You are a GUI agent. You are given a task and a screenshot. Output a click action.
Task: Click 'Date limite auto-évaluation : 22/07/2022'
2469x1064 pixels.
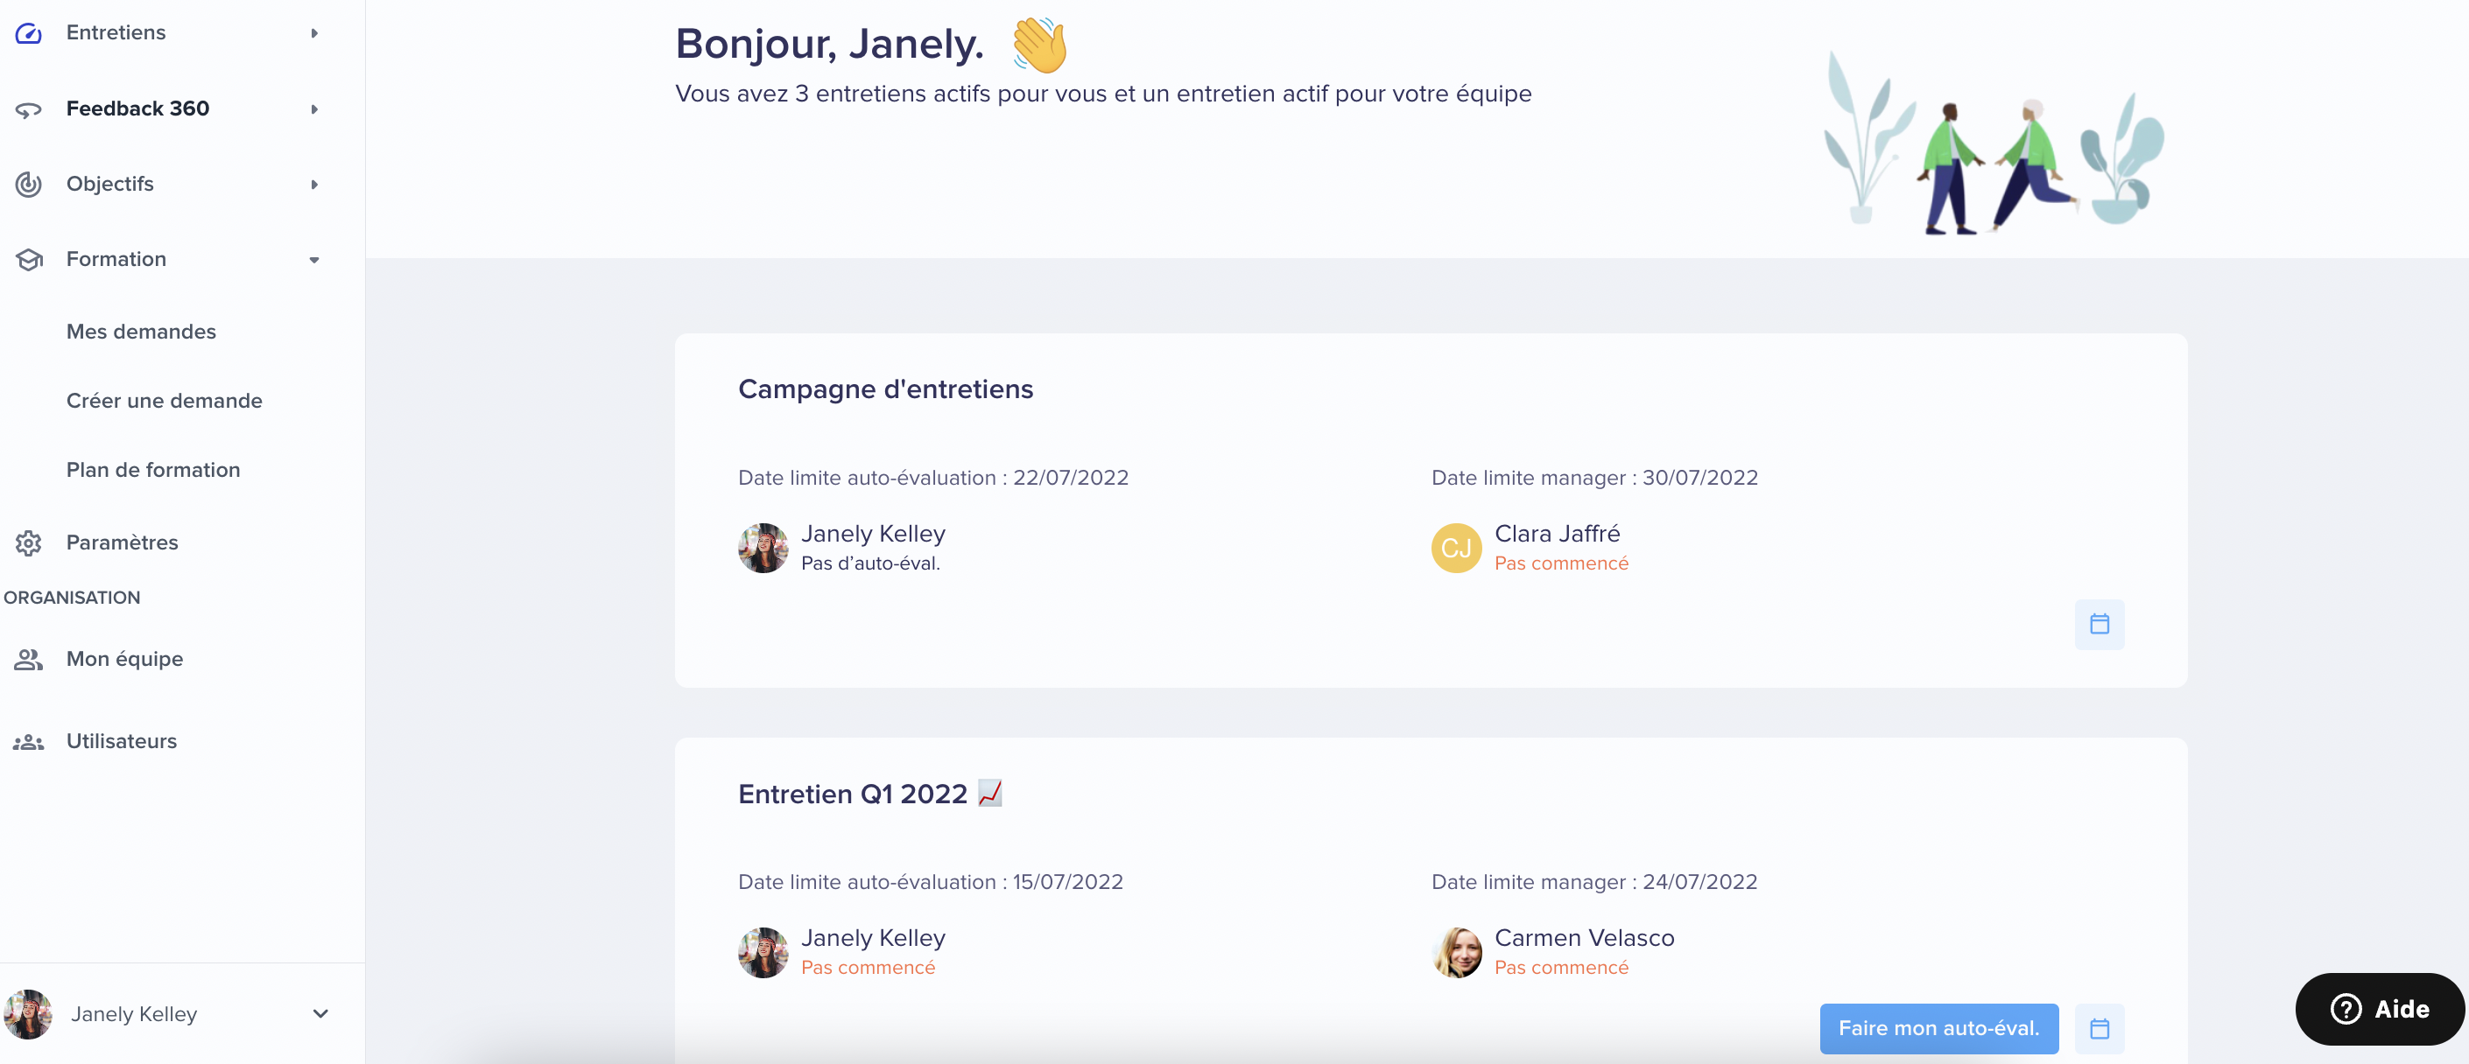pyautogui.click(x=933, y=478)
